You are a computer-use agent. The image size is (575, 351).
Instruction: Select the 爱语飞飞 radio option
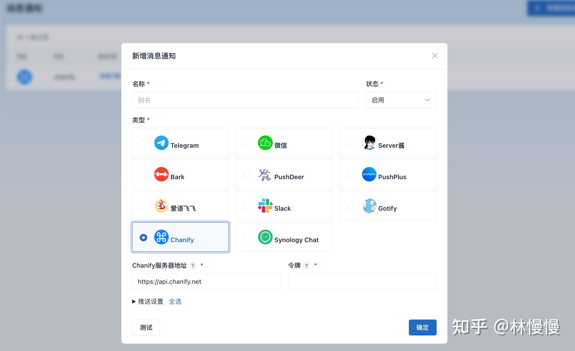click(x=143, y=206)
